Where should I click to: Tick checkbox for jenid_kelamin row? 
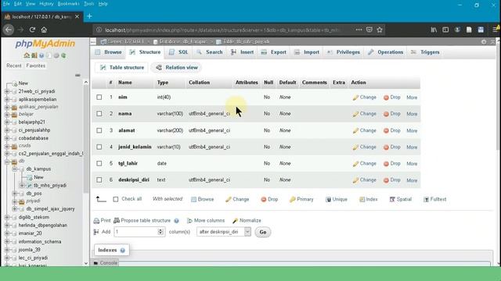click(x=99, y=147)
